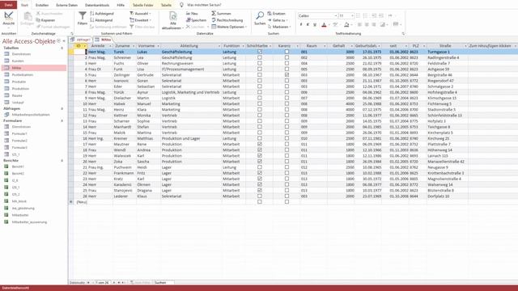Open the font name combo box
This screenshot has width=518, height=291.
317,16
